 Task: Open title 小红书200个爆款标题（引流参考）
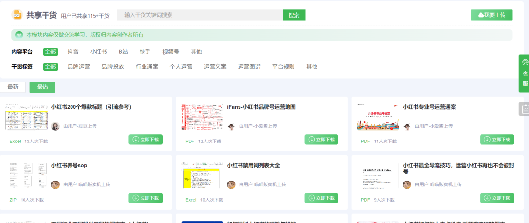pyautogui.click(x=92, y=107)
